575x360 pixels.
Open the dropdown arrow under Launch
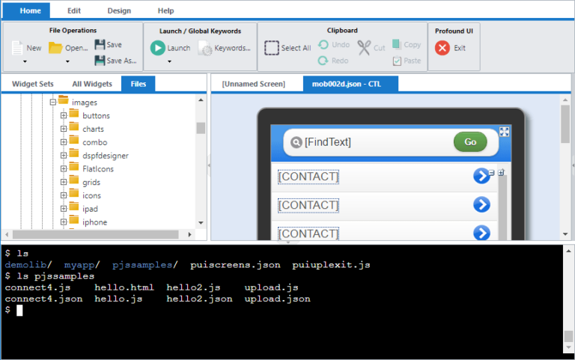[169, 62]
